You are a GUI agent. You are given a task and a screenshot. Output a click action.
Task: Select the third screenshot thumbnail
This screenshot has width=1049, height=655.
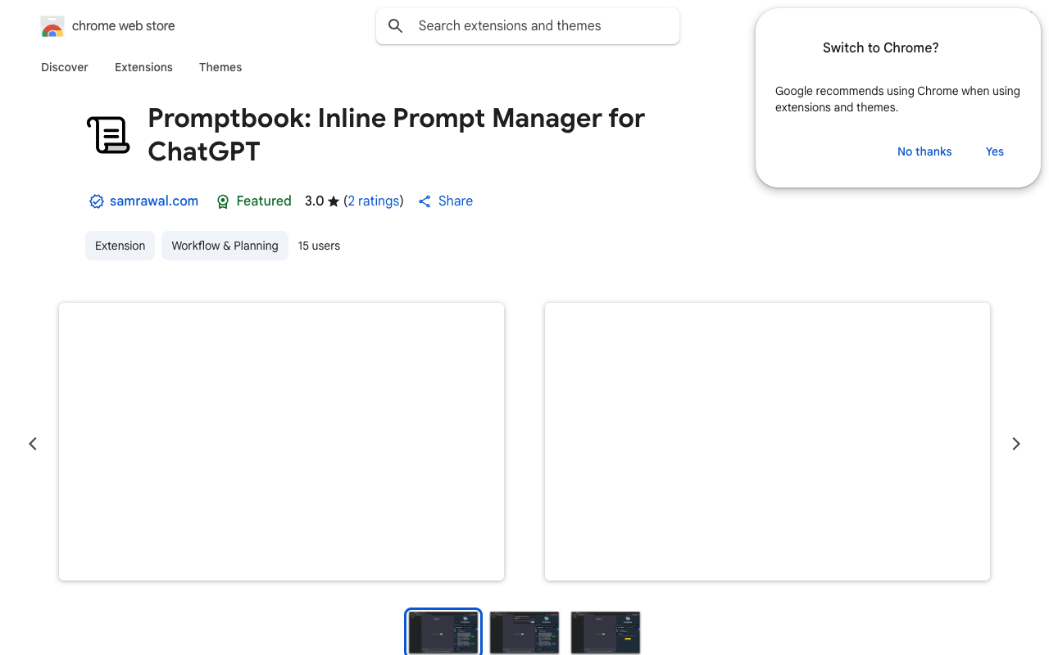click(606, 633)
